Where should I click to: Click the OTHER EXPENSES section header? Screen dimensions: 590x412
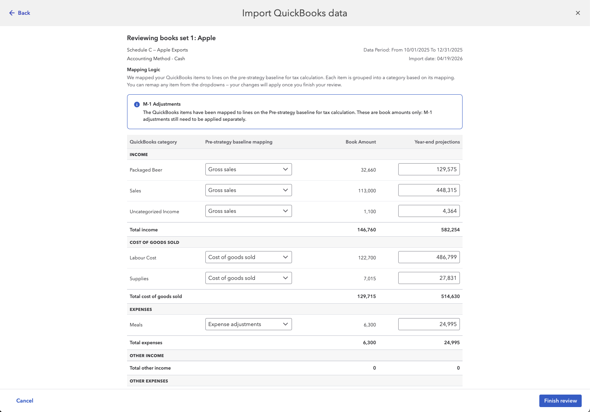(x=149, y=381)
